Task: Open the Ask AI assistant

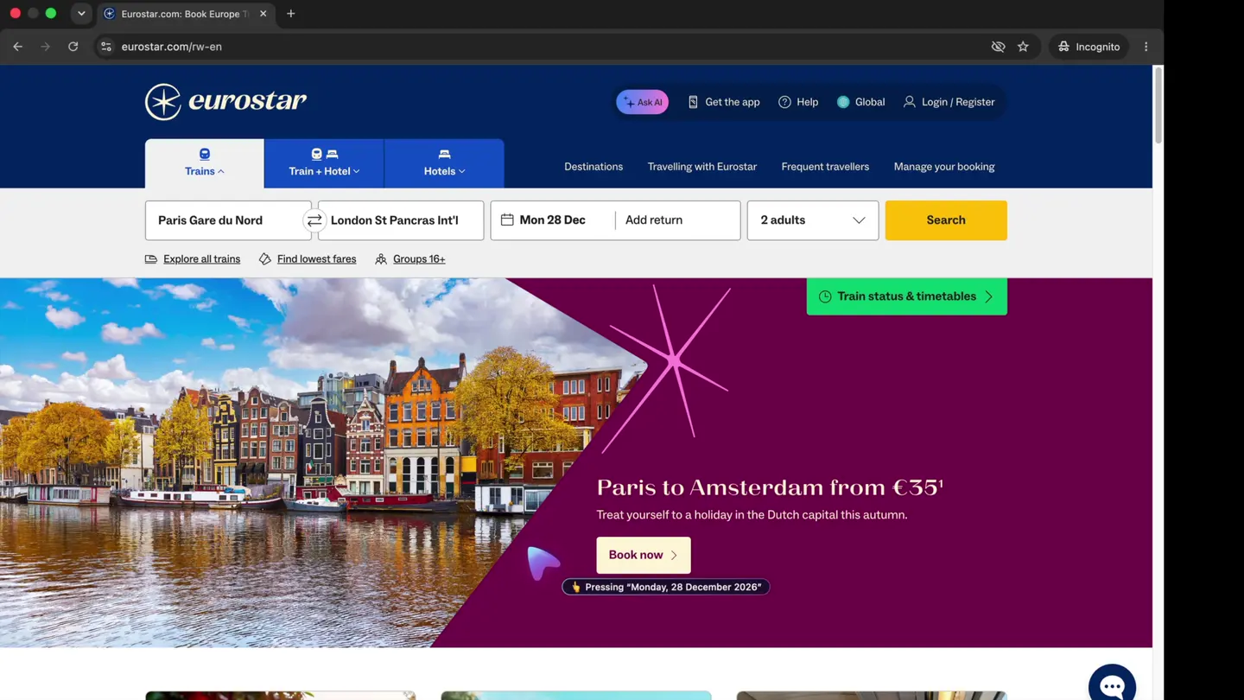Action: coord(642,102)
